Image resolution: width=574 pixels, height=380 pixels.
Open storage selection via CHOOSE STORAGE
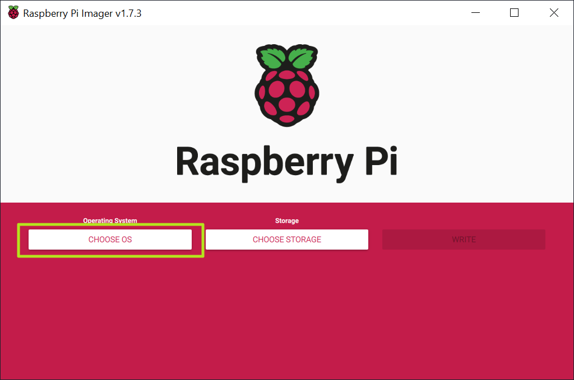click(286, 239)
